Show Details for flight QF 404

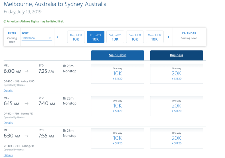coord(8,155)
